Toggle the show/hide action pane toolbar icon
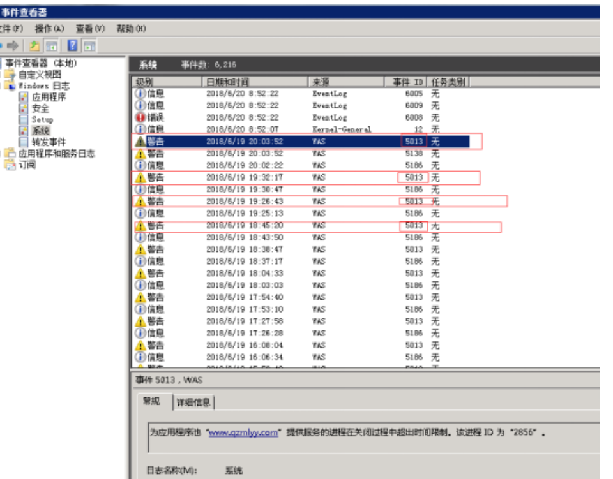613x479 pixels. point(90,46)
